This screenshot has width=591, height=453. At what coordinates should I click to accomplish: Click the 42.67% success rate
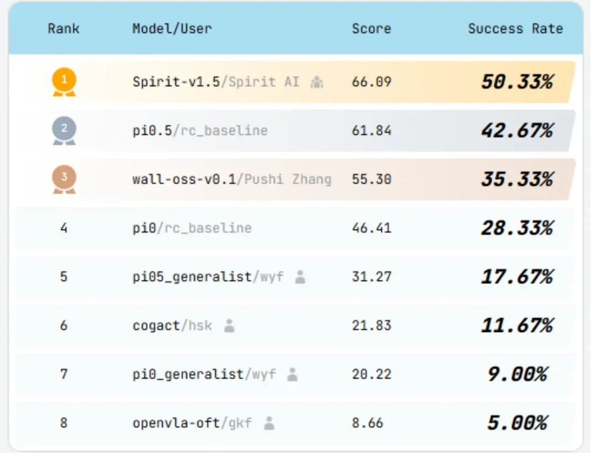coord(517,131)
